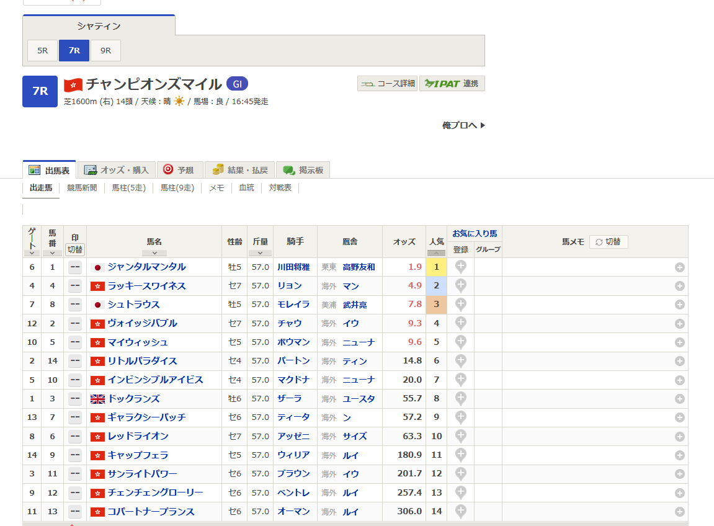
Task: Switch to race 5R
Action: pos(42,50)
